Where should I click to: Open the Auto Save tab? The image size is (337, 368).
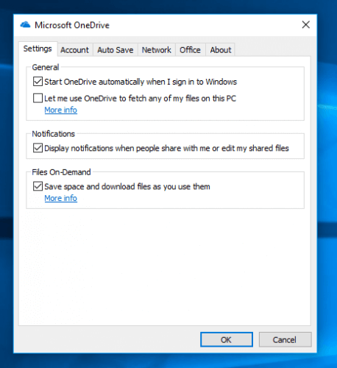(116, 50)
